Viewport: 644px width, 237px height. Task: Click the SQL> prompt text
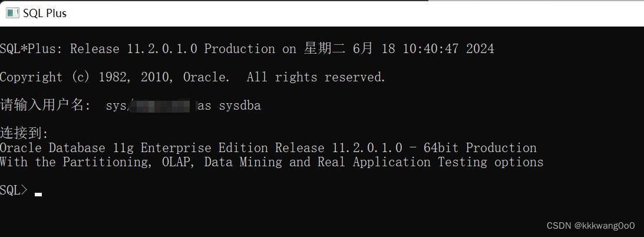tap(14, 190)
